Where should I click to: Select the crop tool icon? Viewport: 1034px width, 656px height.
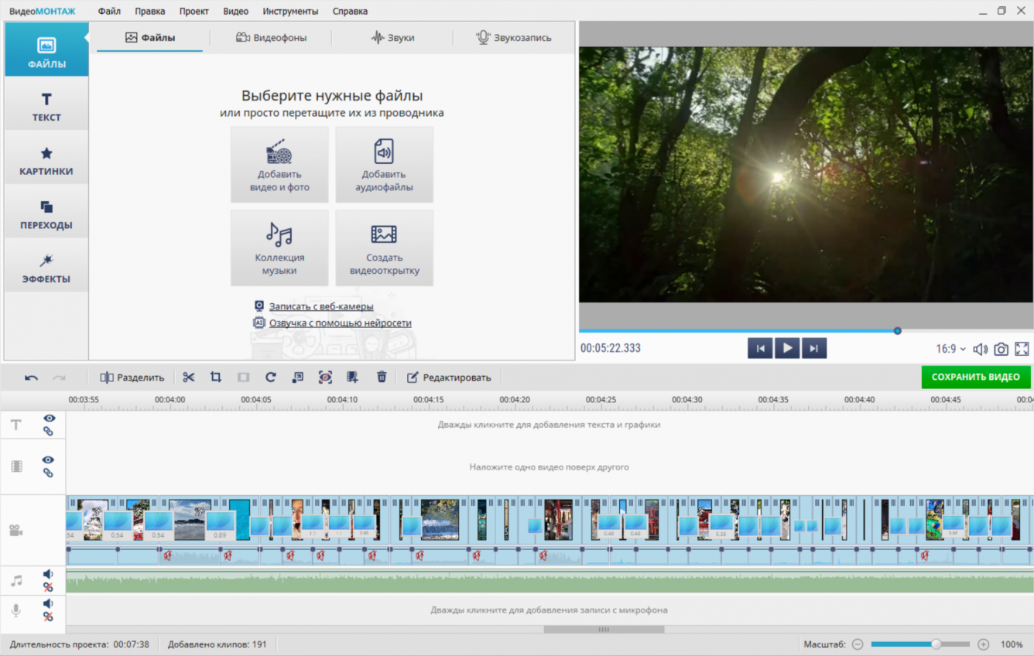pos(216,378)
